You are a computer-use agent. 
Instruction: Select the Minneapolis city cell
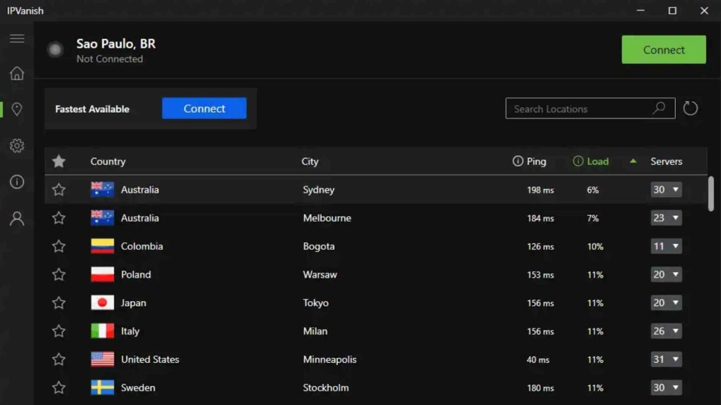(x=330, y=359)
